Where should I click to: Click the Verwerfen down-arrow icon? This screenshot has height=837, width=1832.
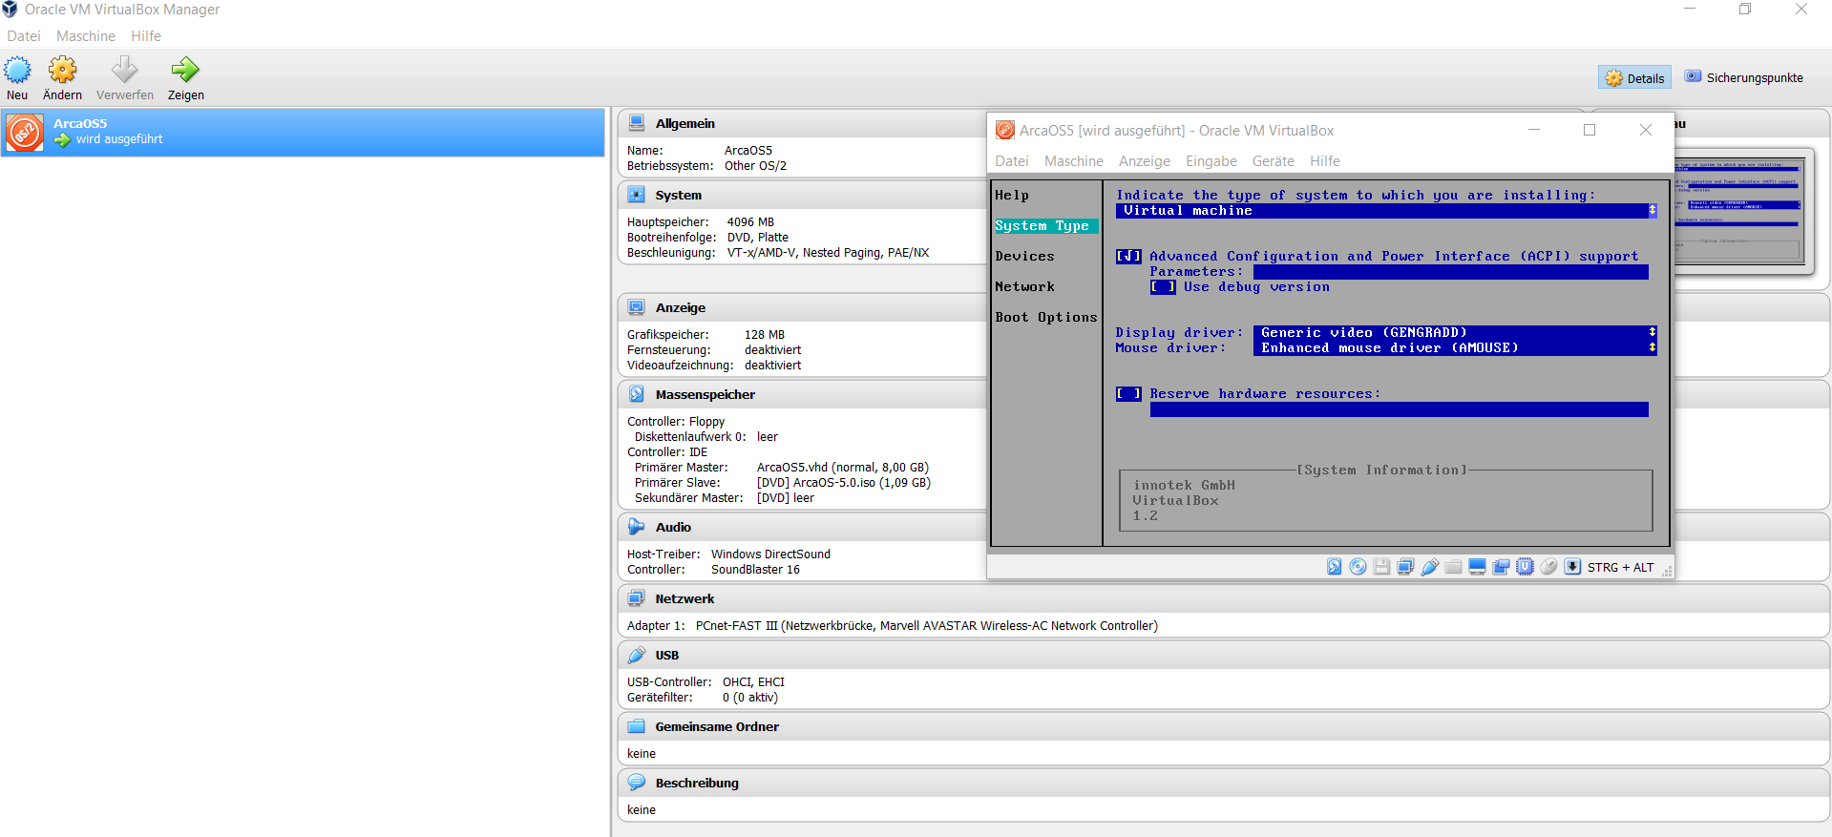point(124,71)
